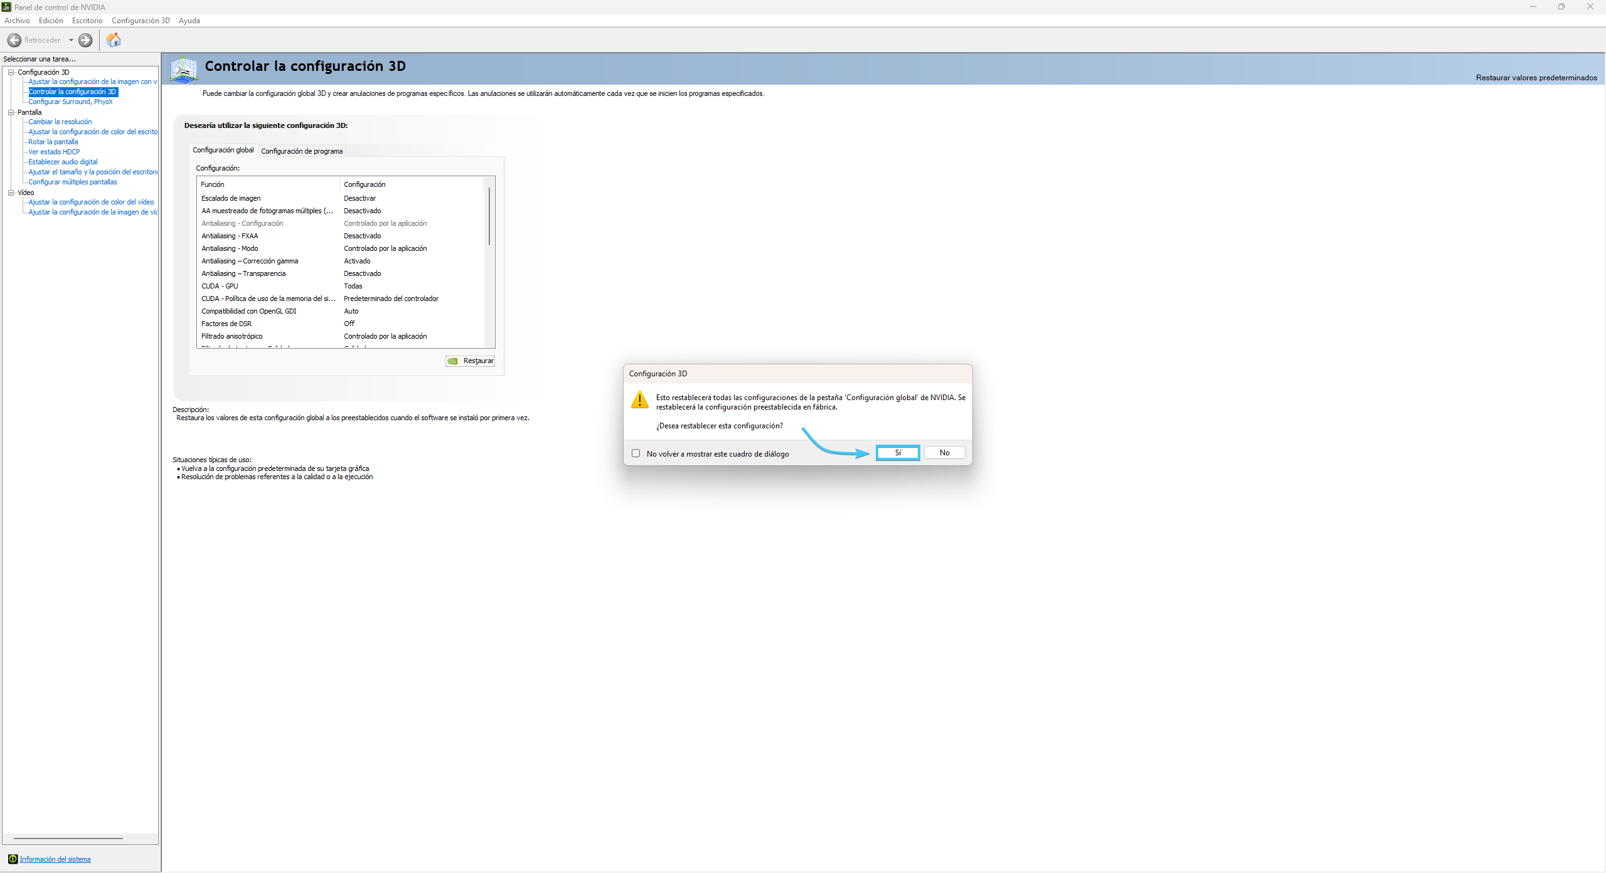Collapse the Pantalla tree node

click(x=11, y=112)
